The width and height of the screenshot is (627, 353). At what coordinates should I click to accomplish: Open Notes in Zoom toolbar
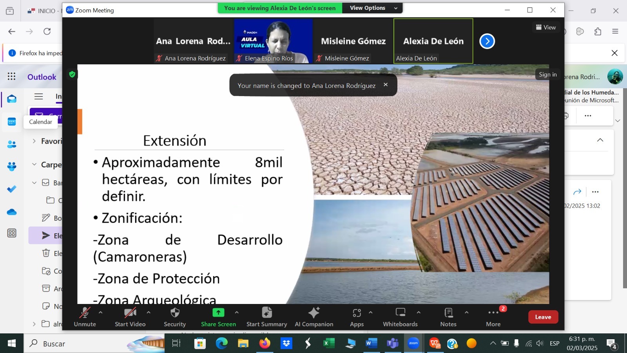click(448, 317)
